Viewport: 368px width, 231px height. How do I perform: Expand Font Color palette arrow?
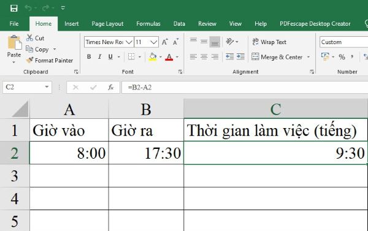[x=177, y=57]
